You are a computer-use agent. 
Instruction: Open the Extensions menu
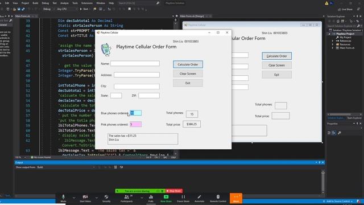(87, 3)
